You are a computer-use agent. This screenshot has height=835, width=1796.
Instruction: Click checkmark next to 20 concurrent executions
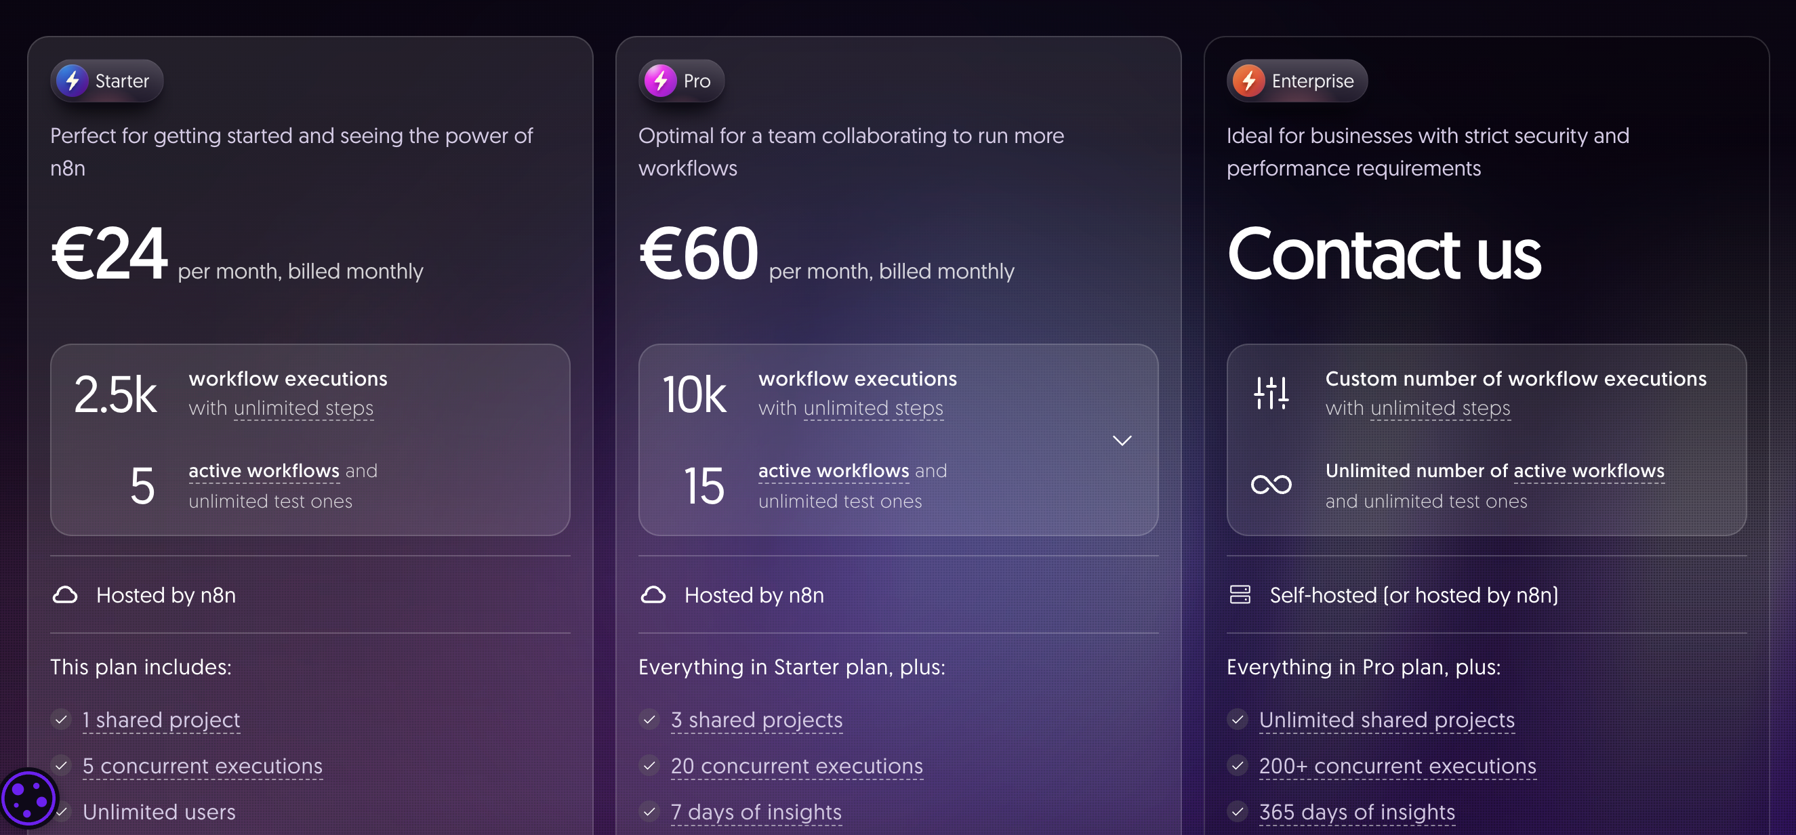pyautogui.click(x=650, y=765)
